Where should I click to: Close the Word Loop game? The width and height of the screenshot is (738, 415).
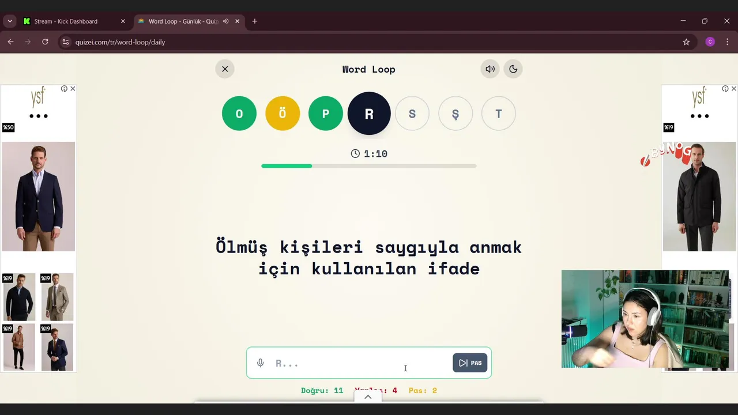coord(225,69)
